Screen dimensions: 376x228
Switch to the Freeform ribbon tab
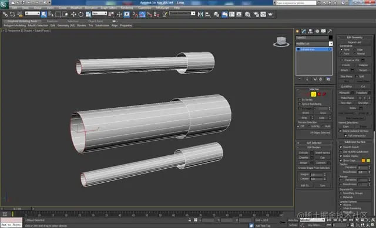point(52,21)
